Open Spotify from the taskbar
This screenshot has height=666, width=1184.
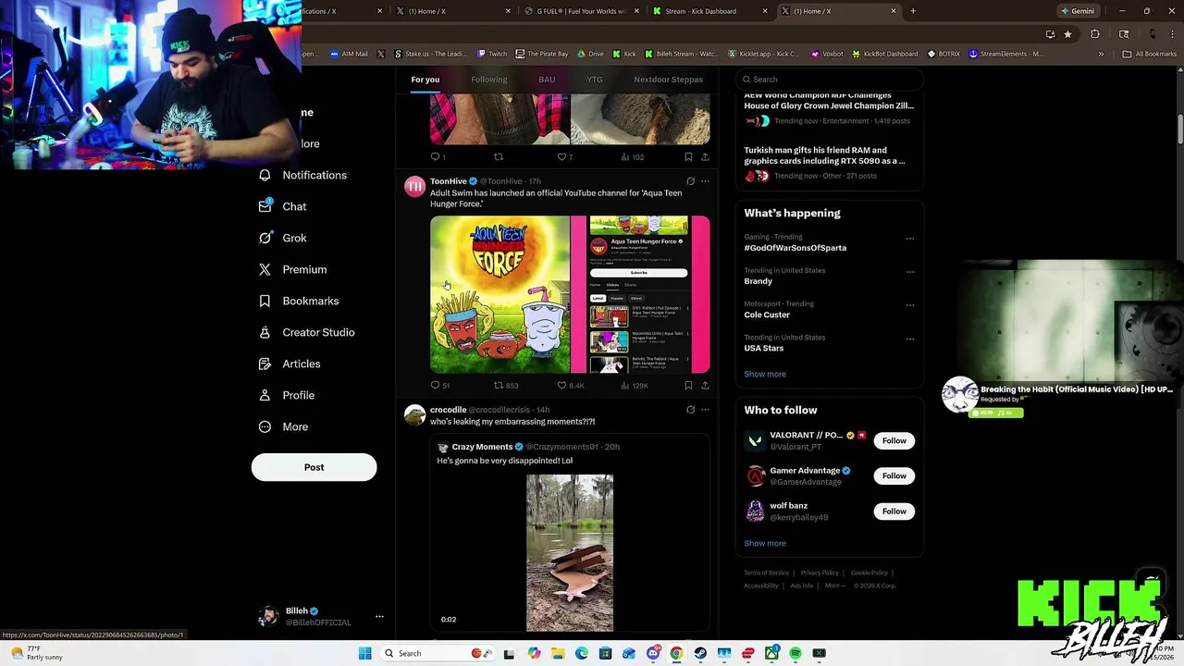point(795,653)
